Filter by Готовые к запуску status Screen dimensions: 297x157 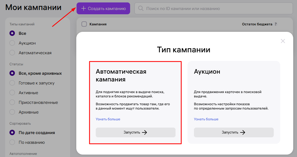click(12, 83)
